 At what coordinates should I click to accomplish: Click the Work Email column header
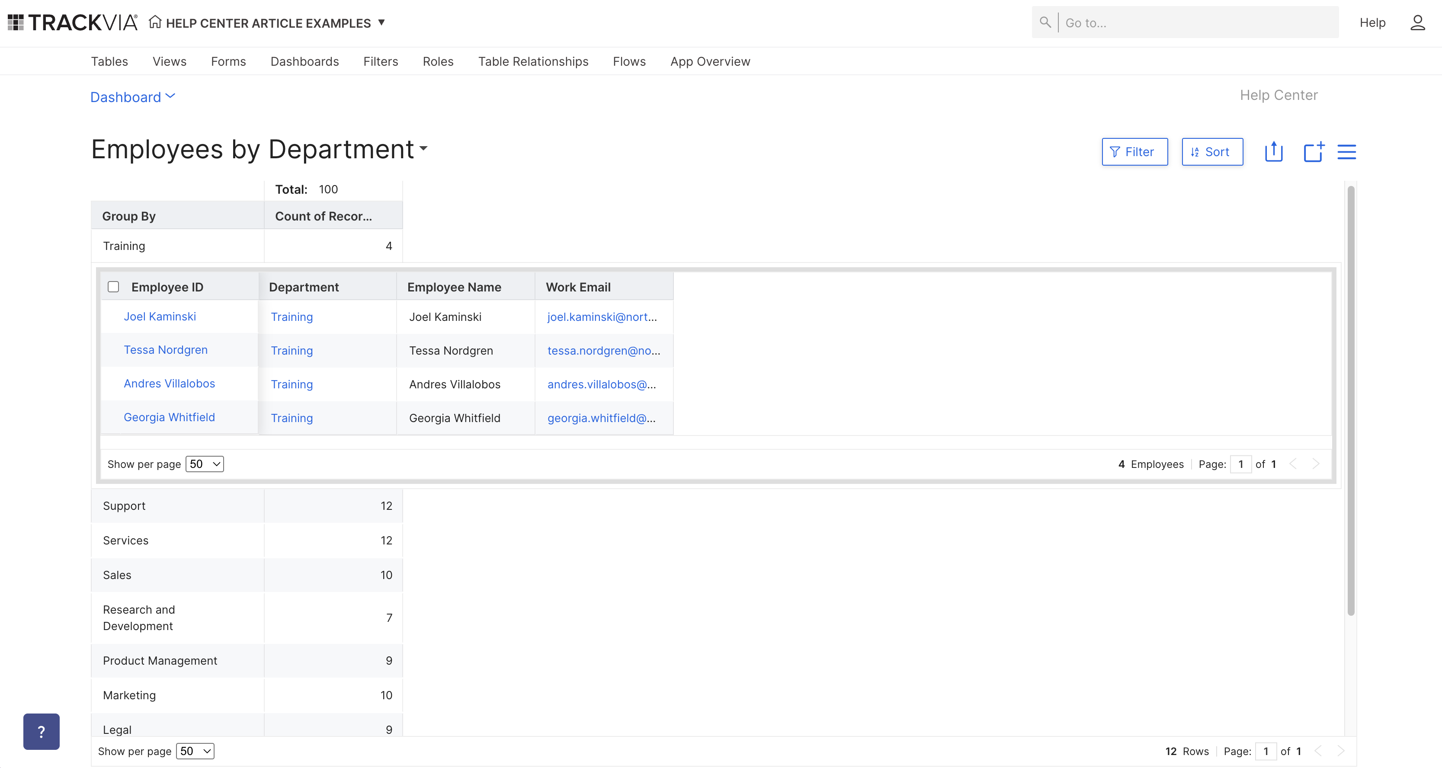(604, 287)
